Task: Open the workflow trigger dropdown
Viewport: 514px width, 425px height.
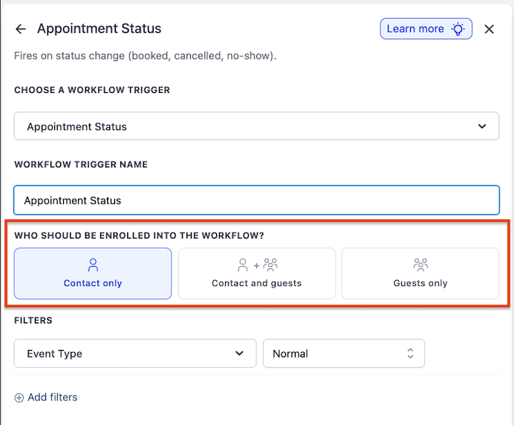Action: [256, 126]
